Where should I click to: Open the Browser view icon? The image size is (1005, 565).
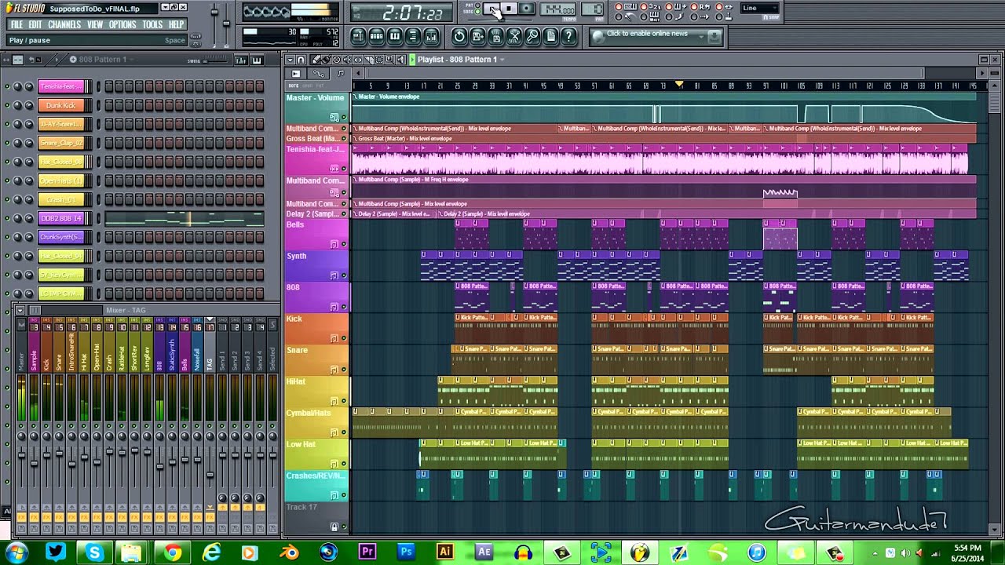(412, 36)
